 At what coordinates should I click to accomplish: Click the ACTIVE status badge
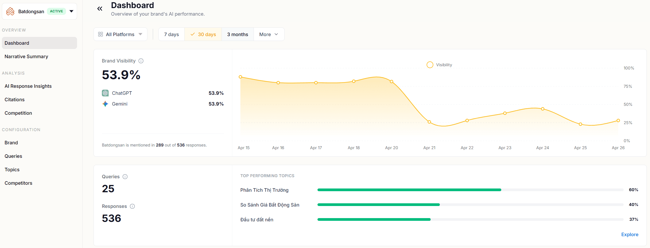(56, 11)
